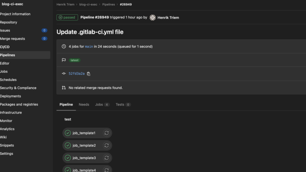Open Infrastructure in sidebar
Screen dimensions: 306x172
(11, 112)
